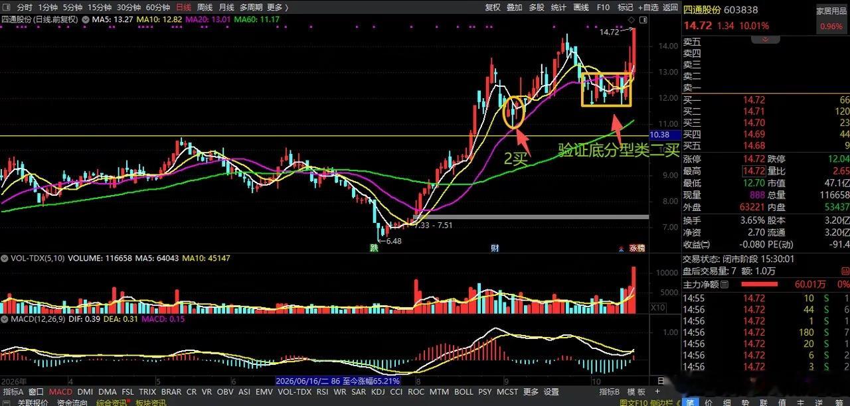Open the 资金流向 capital flow tab
Viewport: 850px width, 406px height.
pos(72,402)
